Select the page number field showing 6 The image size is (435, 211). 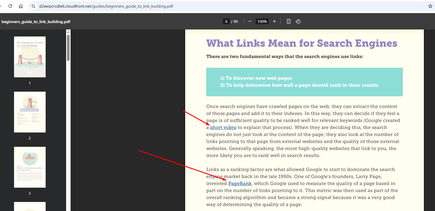coord(226,21)
